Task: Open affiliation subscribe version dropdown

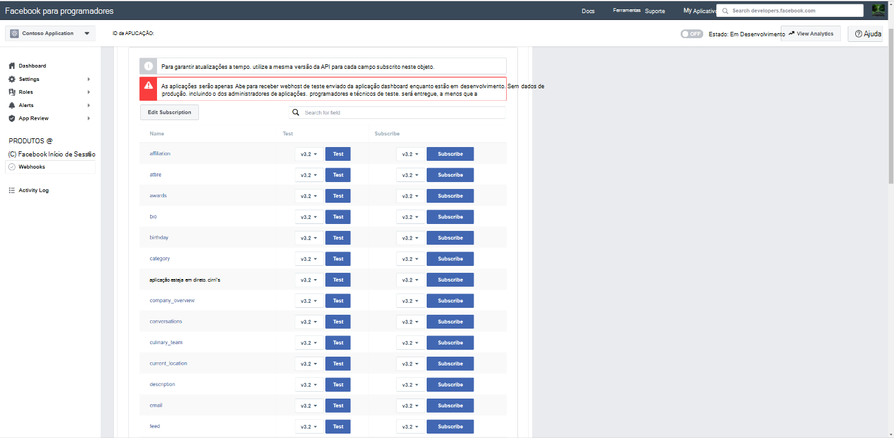Action: click(x=410, y=154)
